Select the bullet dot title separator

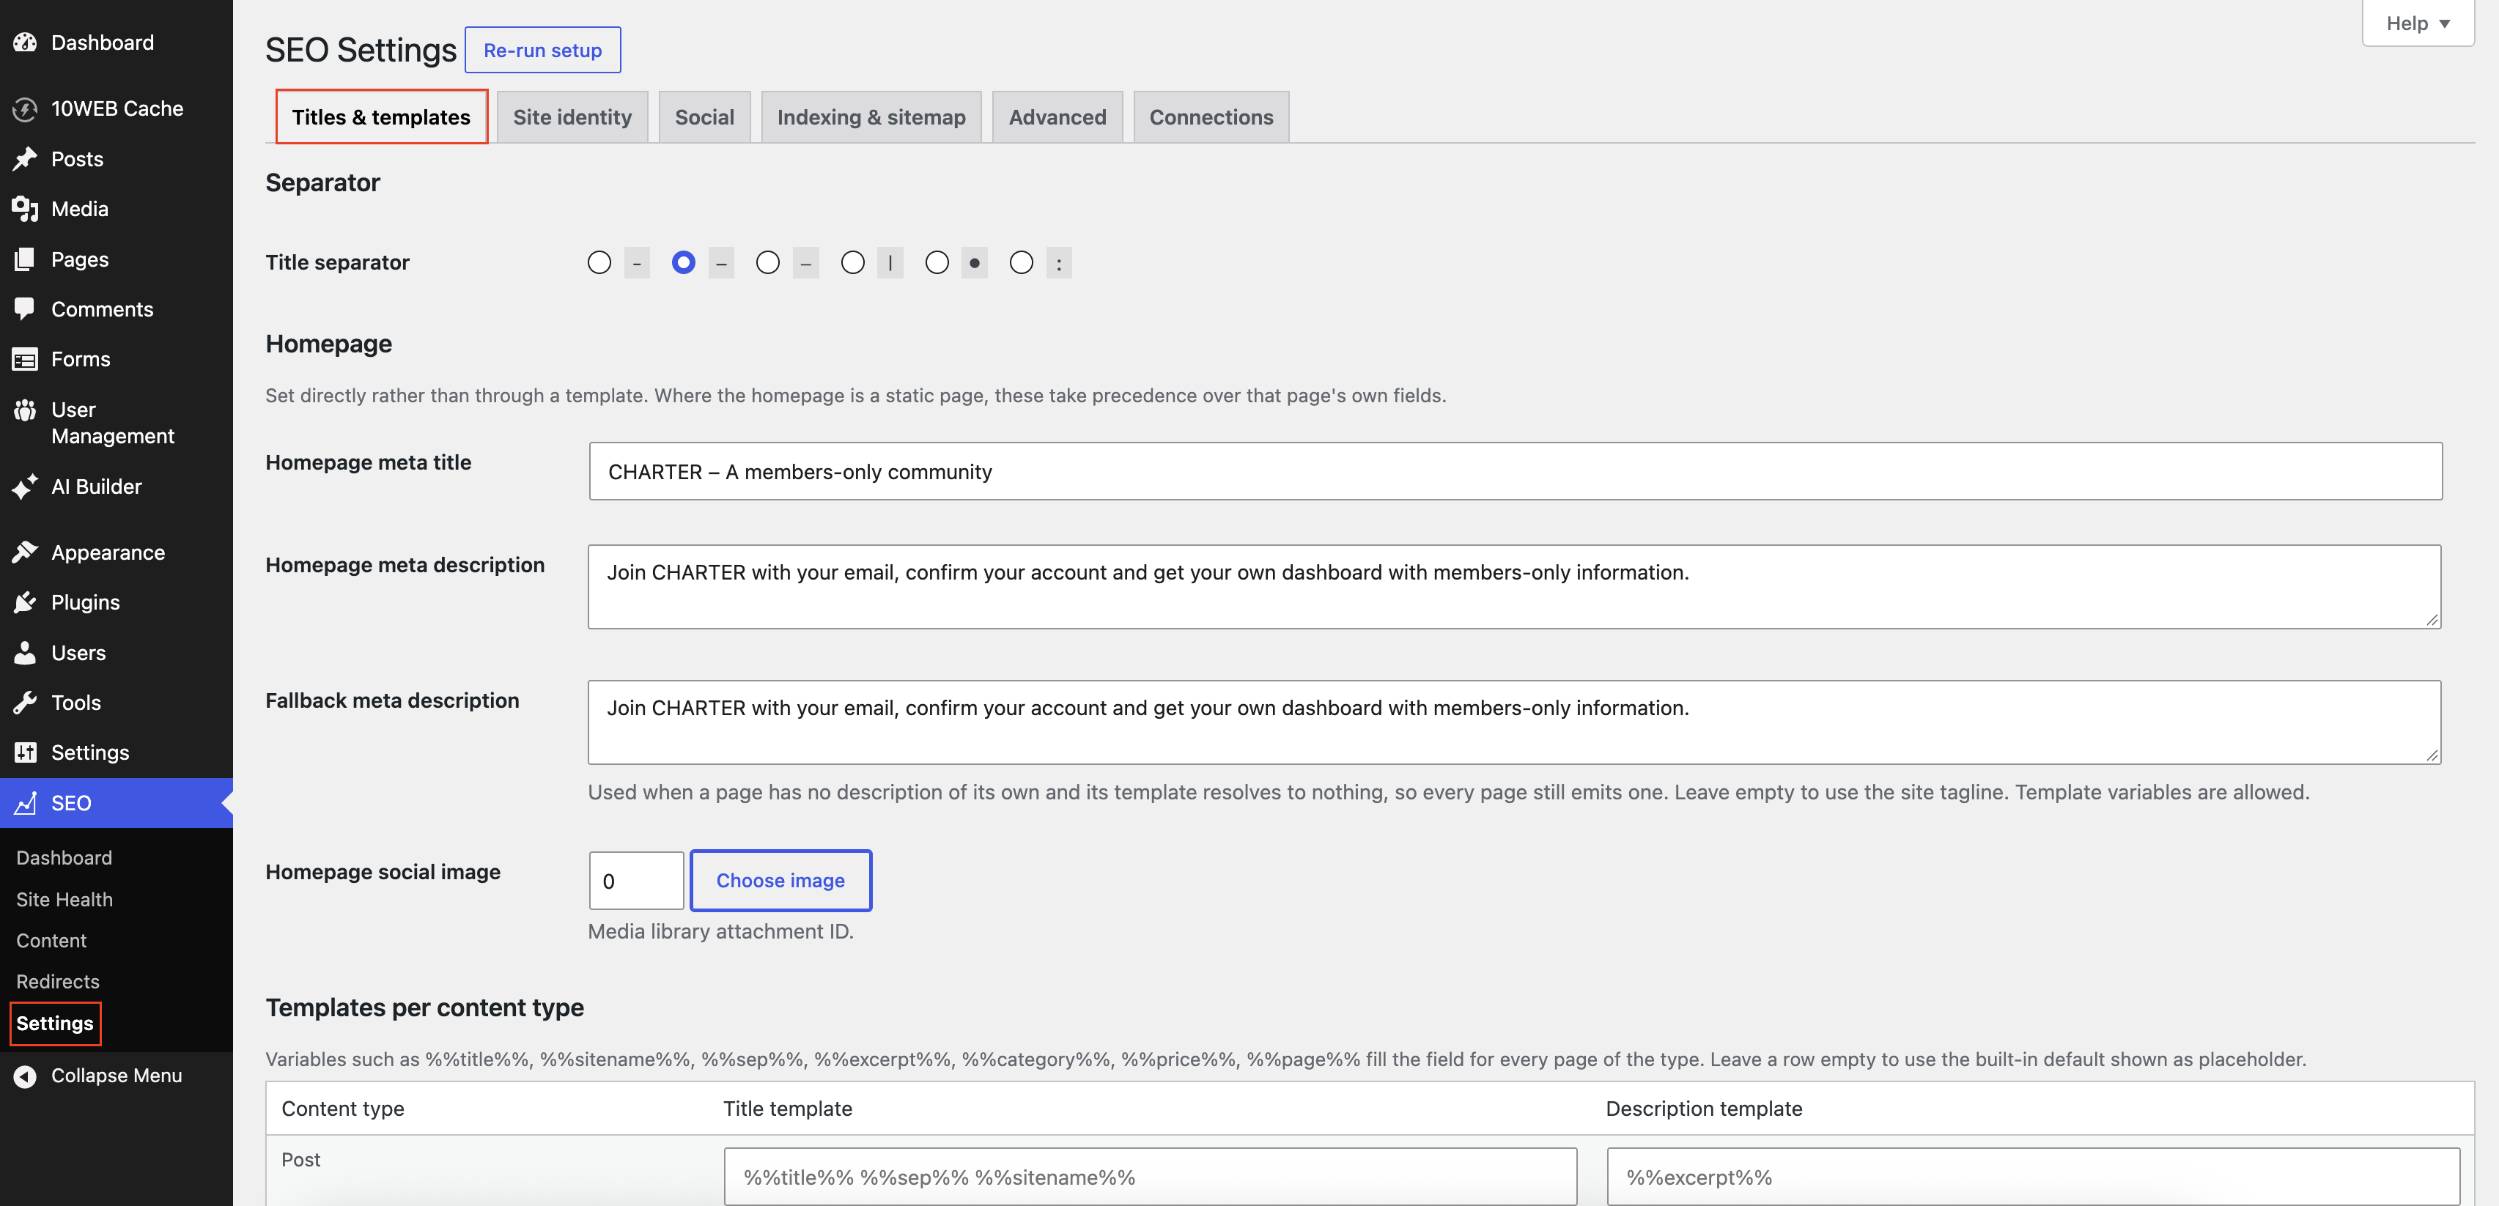(x=937, y=263)
